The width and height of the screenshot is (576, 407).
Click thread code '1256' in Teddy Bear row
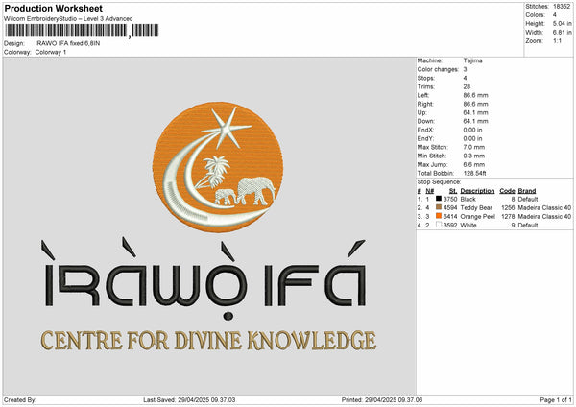point(508,208)
